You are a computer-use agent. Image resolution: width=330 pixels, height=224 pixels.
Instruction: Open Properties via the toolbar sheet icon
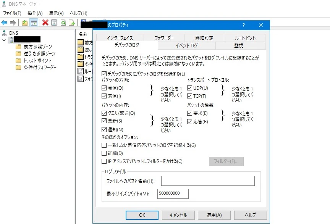pos(54,23)
